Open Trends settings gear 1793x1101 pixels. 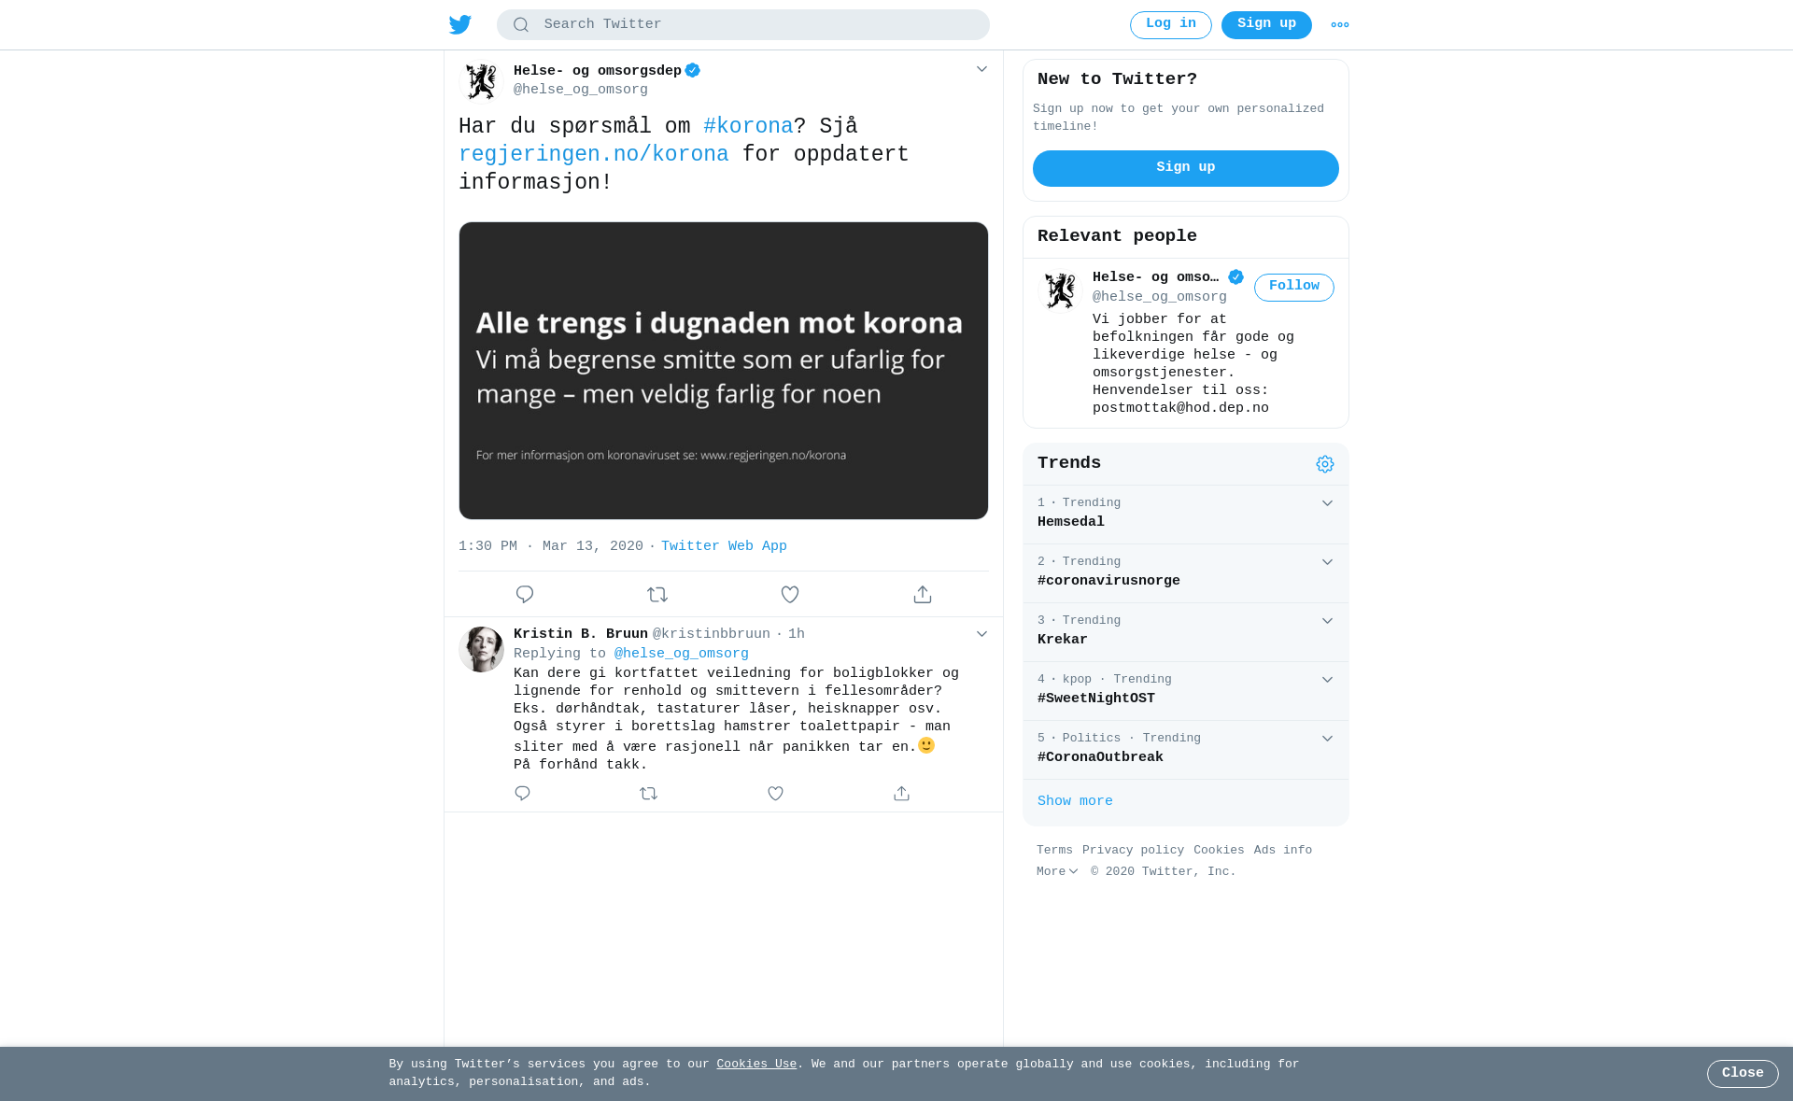1325,464
